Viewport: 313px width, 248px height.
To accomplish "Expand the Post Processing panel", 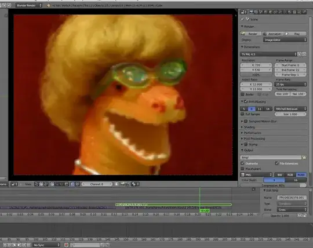I will (x=253, y=138).
